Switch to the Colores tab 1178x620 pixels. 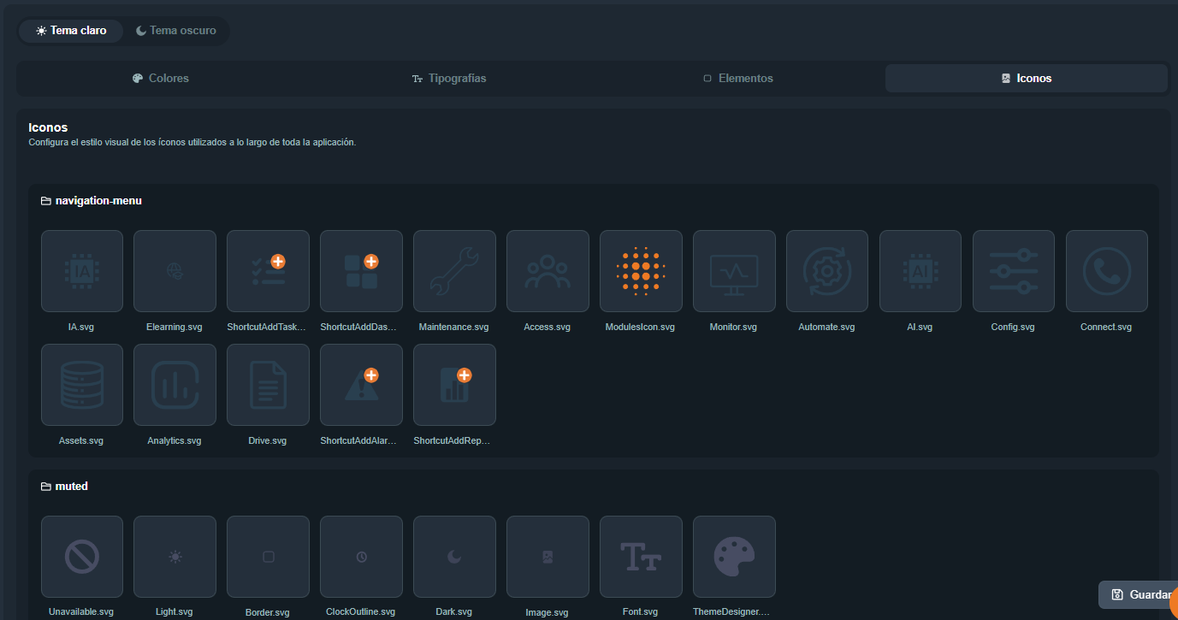[160, 78]
